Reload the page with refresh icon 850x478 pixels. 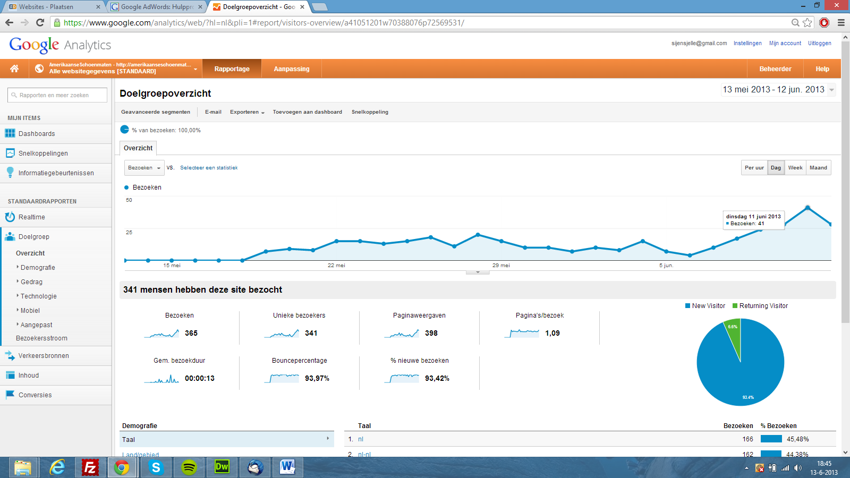coord(40,22)
